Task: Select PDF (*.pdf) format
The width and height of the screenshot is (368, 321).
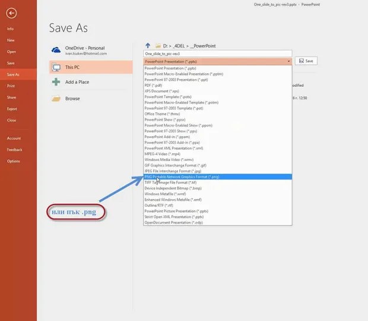Action: pyautogui.click(x=218, y=85)
